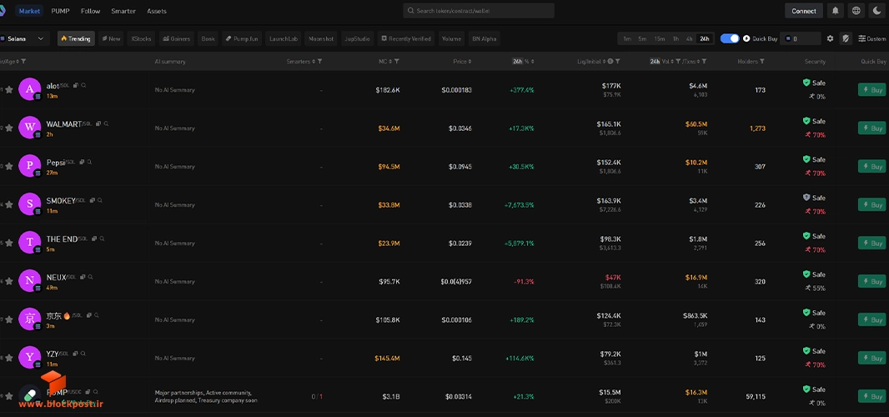889x417 pixels.
Task: Choose the 1m timeframe
Action: (x=627, y=38)
